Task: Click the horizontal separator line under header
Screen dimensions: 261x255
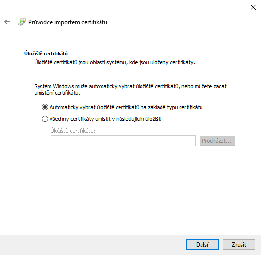Action: click(x=135, y=73)
